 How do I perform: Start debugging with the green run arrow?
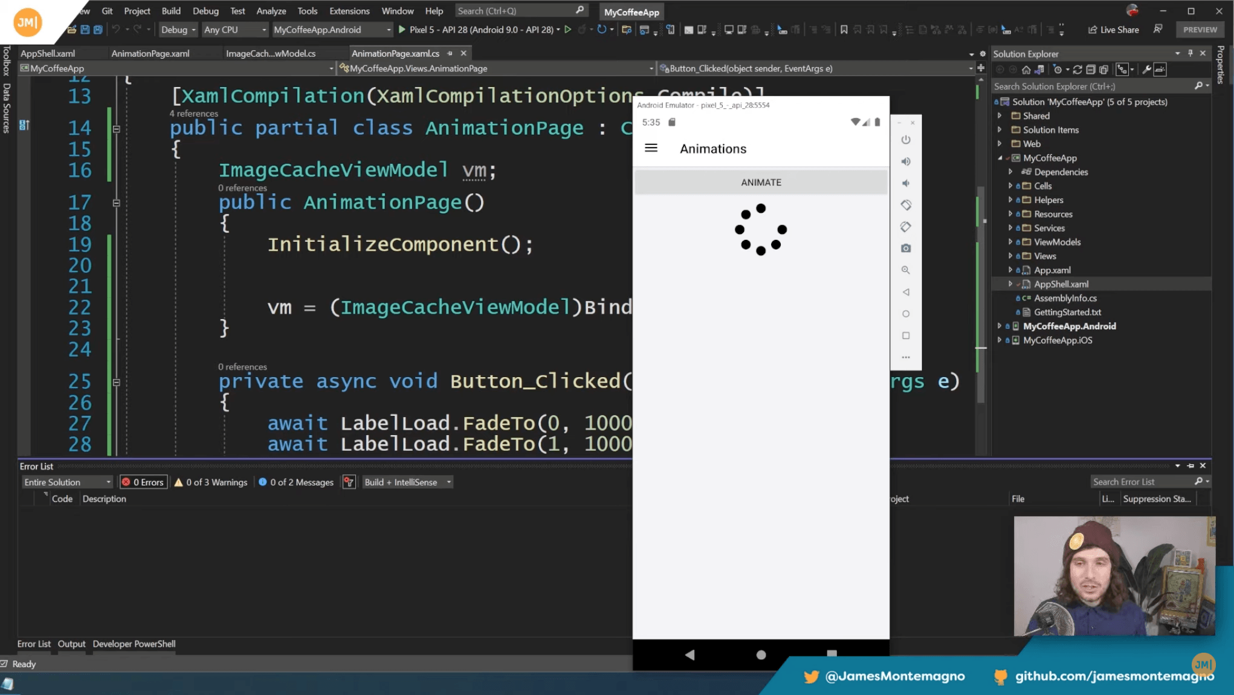[402, 30]
